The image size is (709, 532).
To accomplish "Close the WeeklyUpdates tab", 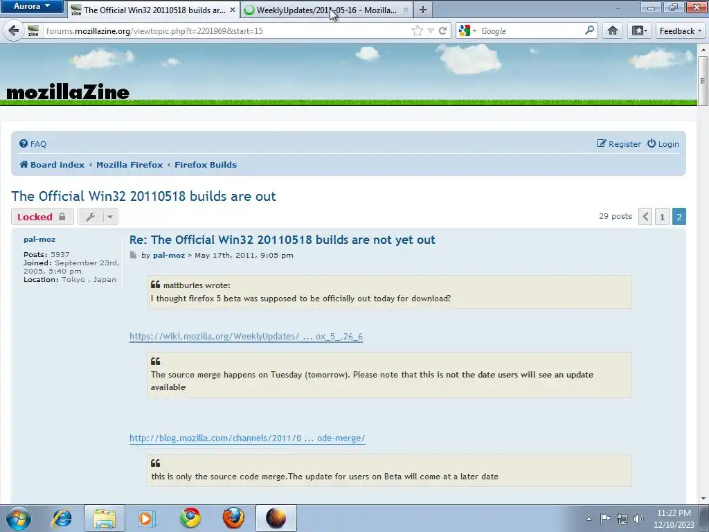I will [x=406, y=10].
